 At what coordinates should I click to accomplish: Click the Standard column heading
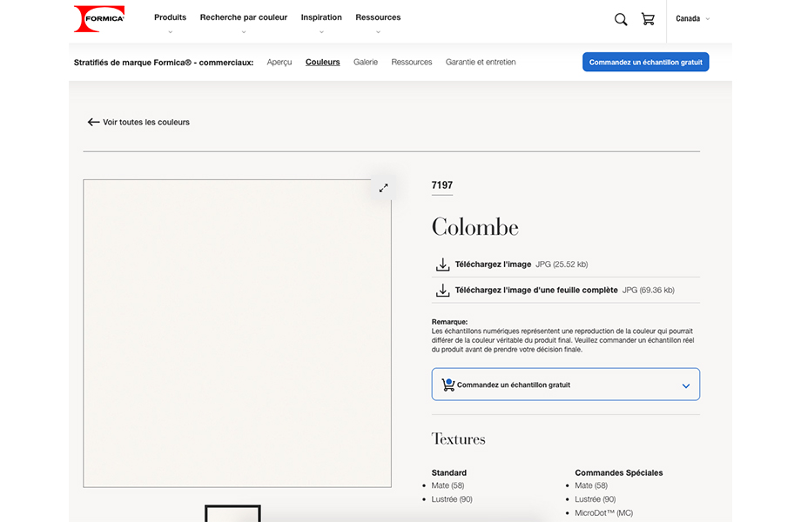[x=449, y=473]
